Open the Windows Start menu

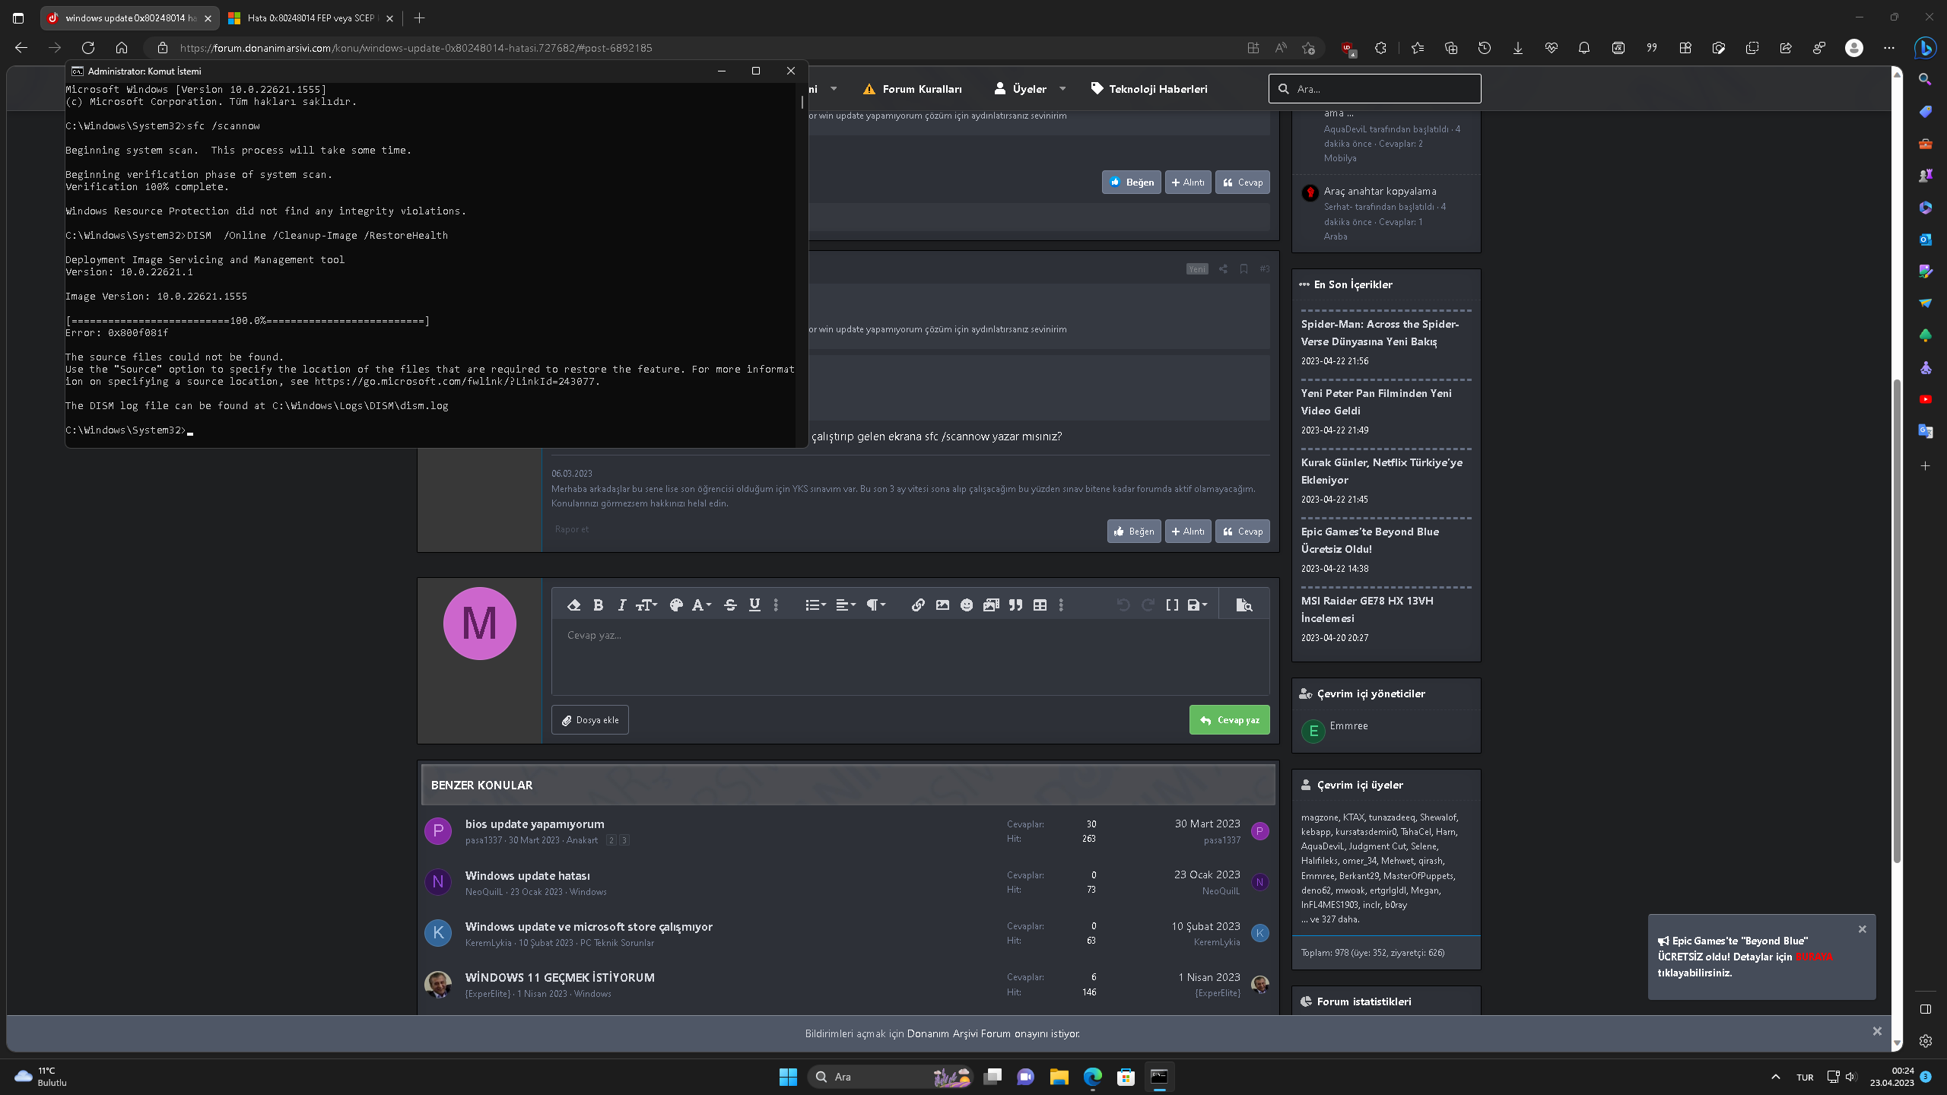click(x=788, y=1077)
